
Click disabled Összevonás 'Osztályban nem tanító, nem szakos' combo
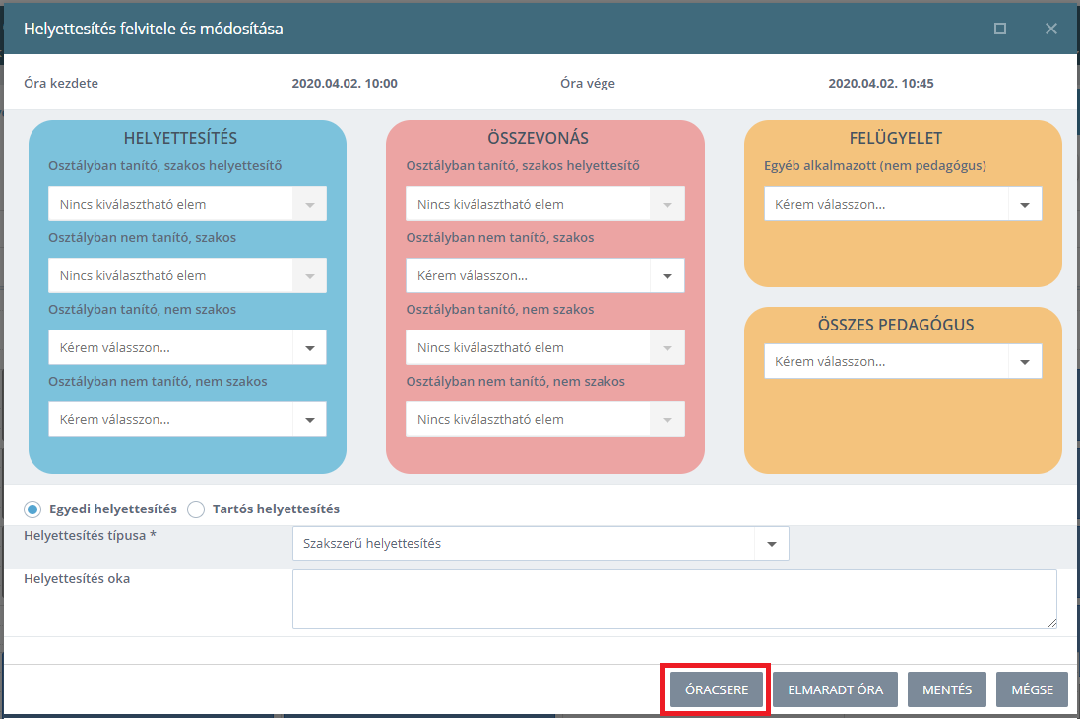pyautogui.click(x=544, y=419)
